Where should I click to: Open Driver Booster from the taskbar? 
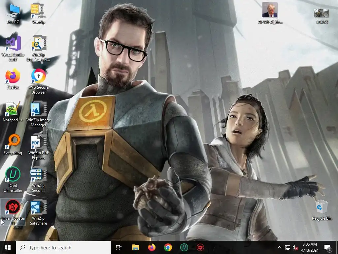(200, 247)
